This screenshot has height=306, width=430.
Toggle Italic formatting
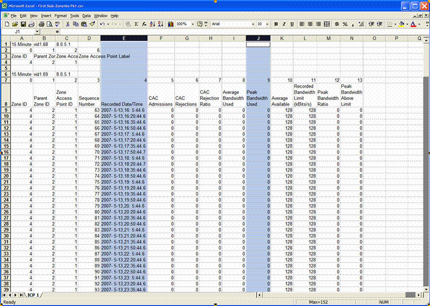tap(284, 24)
